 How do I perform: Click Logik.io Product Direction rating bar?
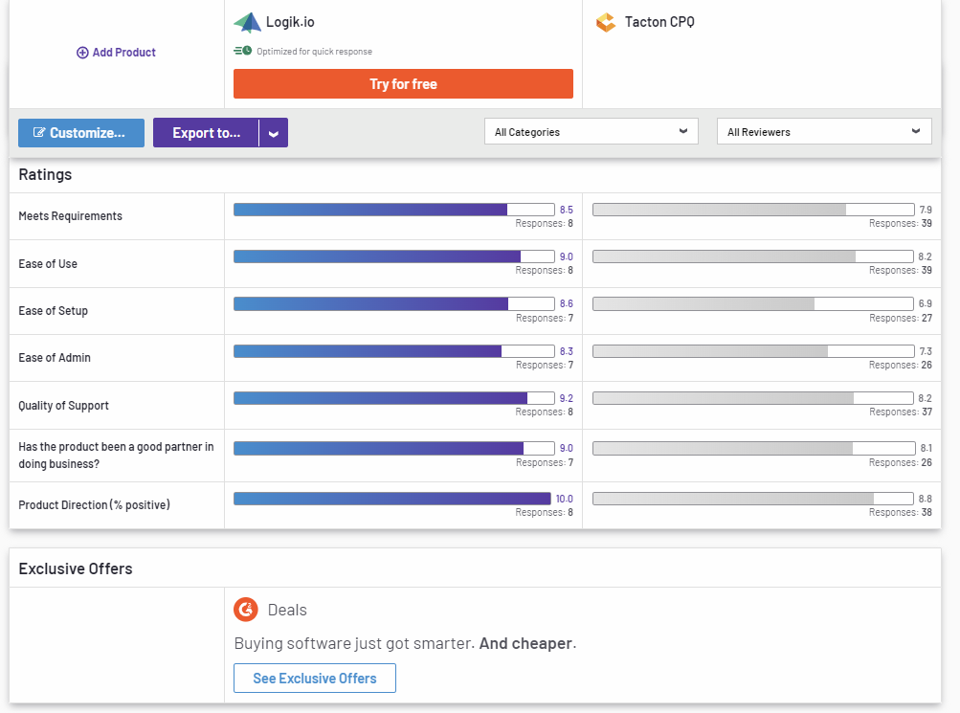[392, 499]
